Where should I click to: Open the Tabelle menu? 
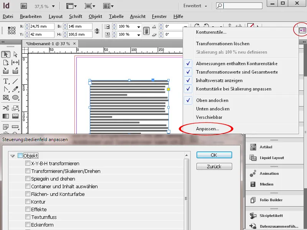tap(116, 16)
